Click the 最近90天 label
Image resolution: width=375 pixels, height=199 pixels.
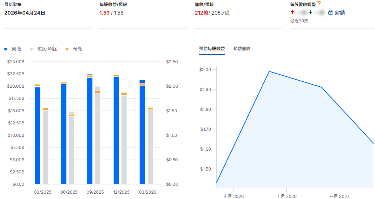pos(299,21)
